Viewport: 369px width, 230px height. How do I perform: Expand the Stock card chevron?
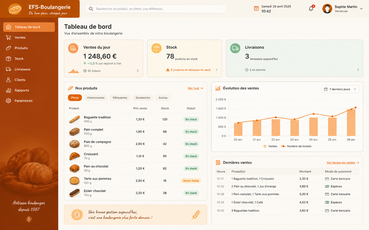click(217, 70)
